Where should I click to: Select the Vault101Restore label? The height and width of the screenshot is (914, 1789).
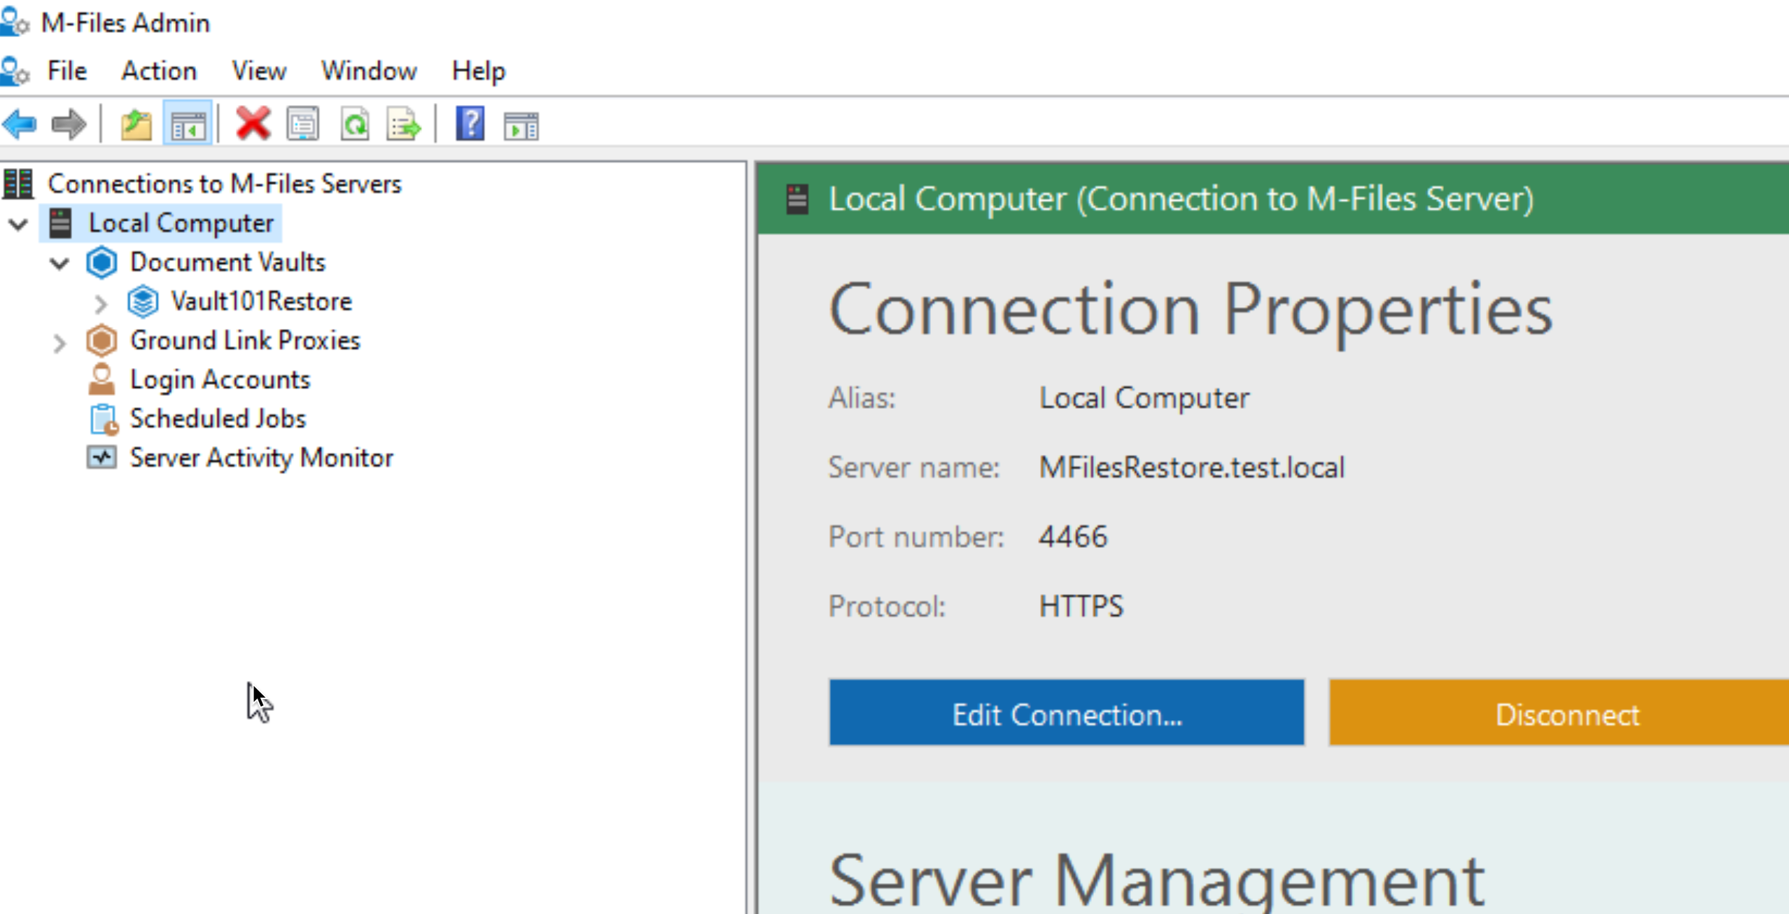click(x=262, y=302)
